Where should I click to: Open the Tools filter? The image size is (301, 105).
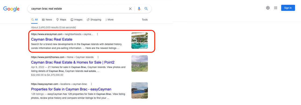tap(145, 20)
